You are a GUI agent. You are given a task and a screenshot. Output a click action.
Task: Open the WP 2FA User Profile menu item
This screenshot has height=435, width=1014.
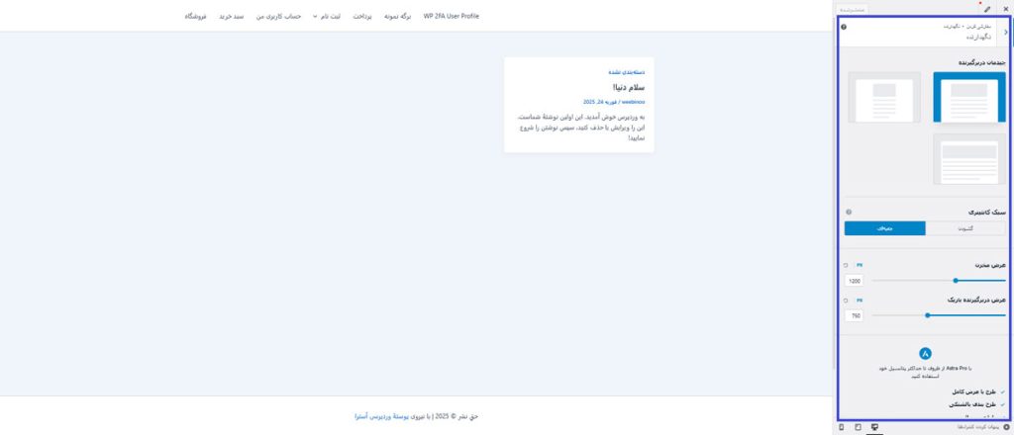click(451, 17)
